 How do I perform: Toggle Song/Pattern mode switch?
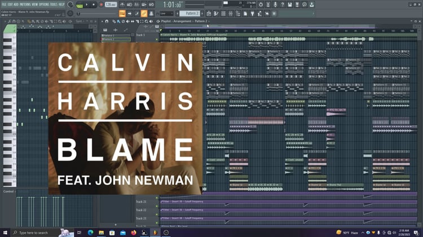80,5
